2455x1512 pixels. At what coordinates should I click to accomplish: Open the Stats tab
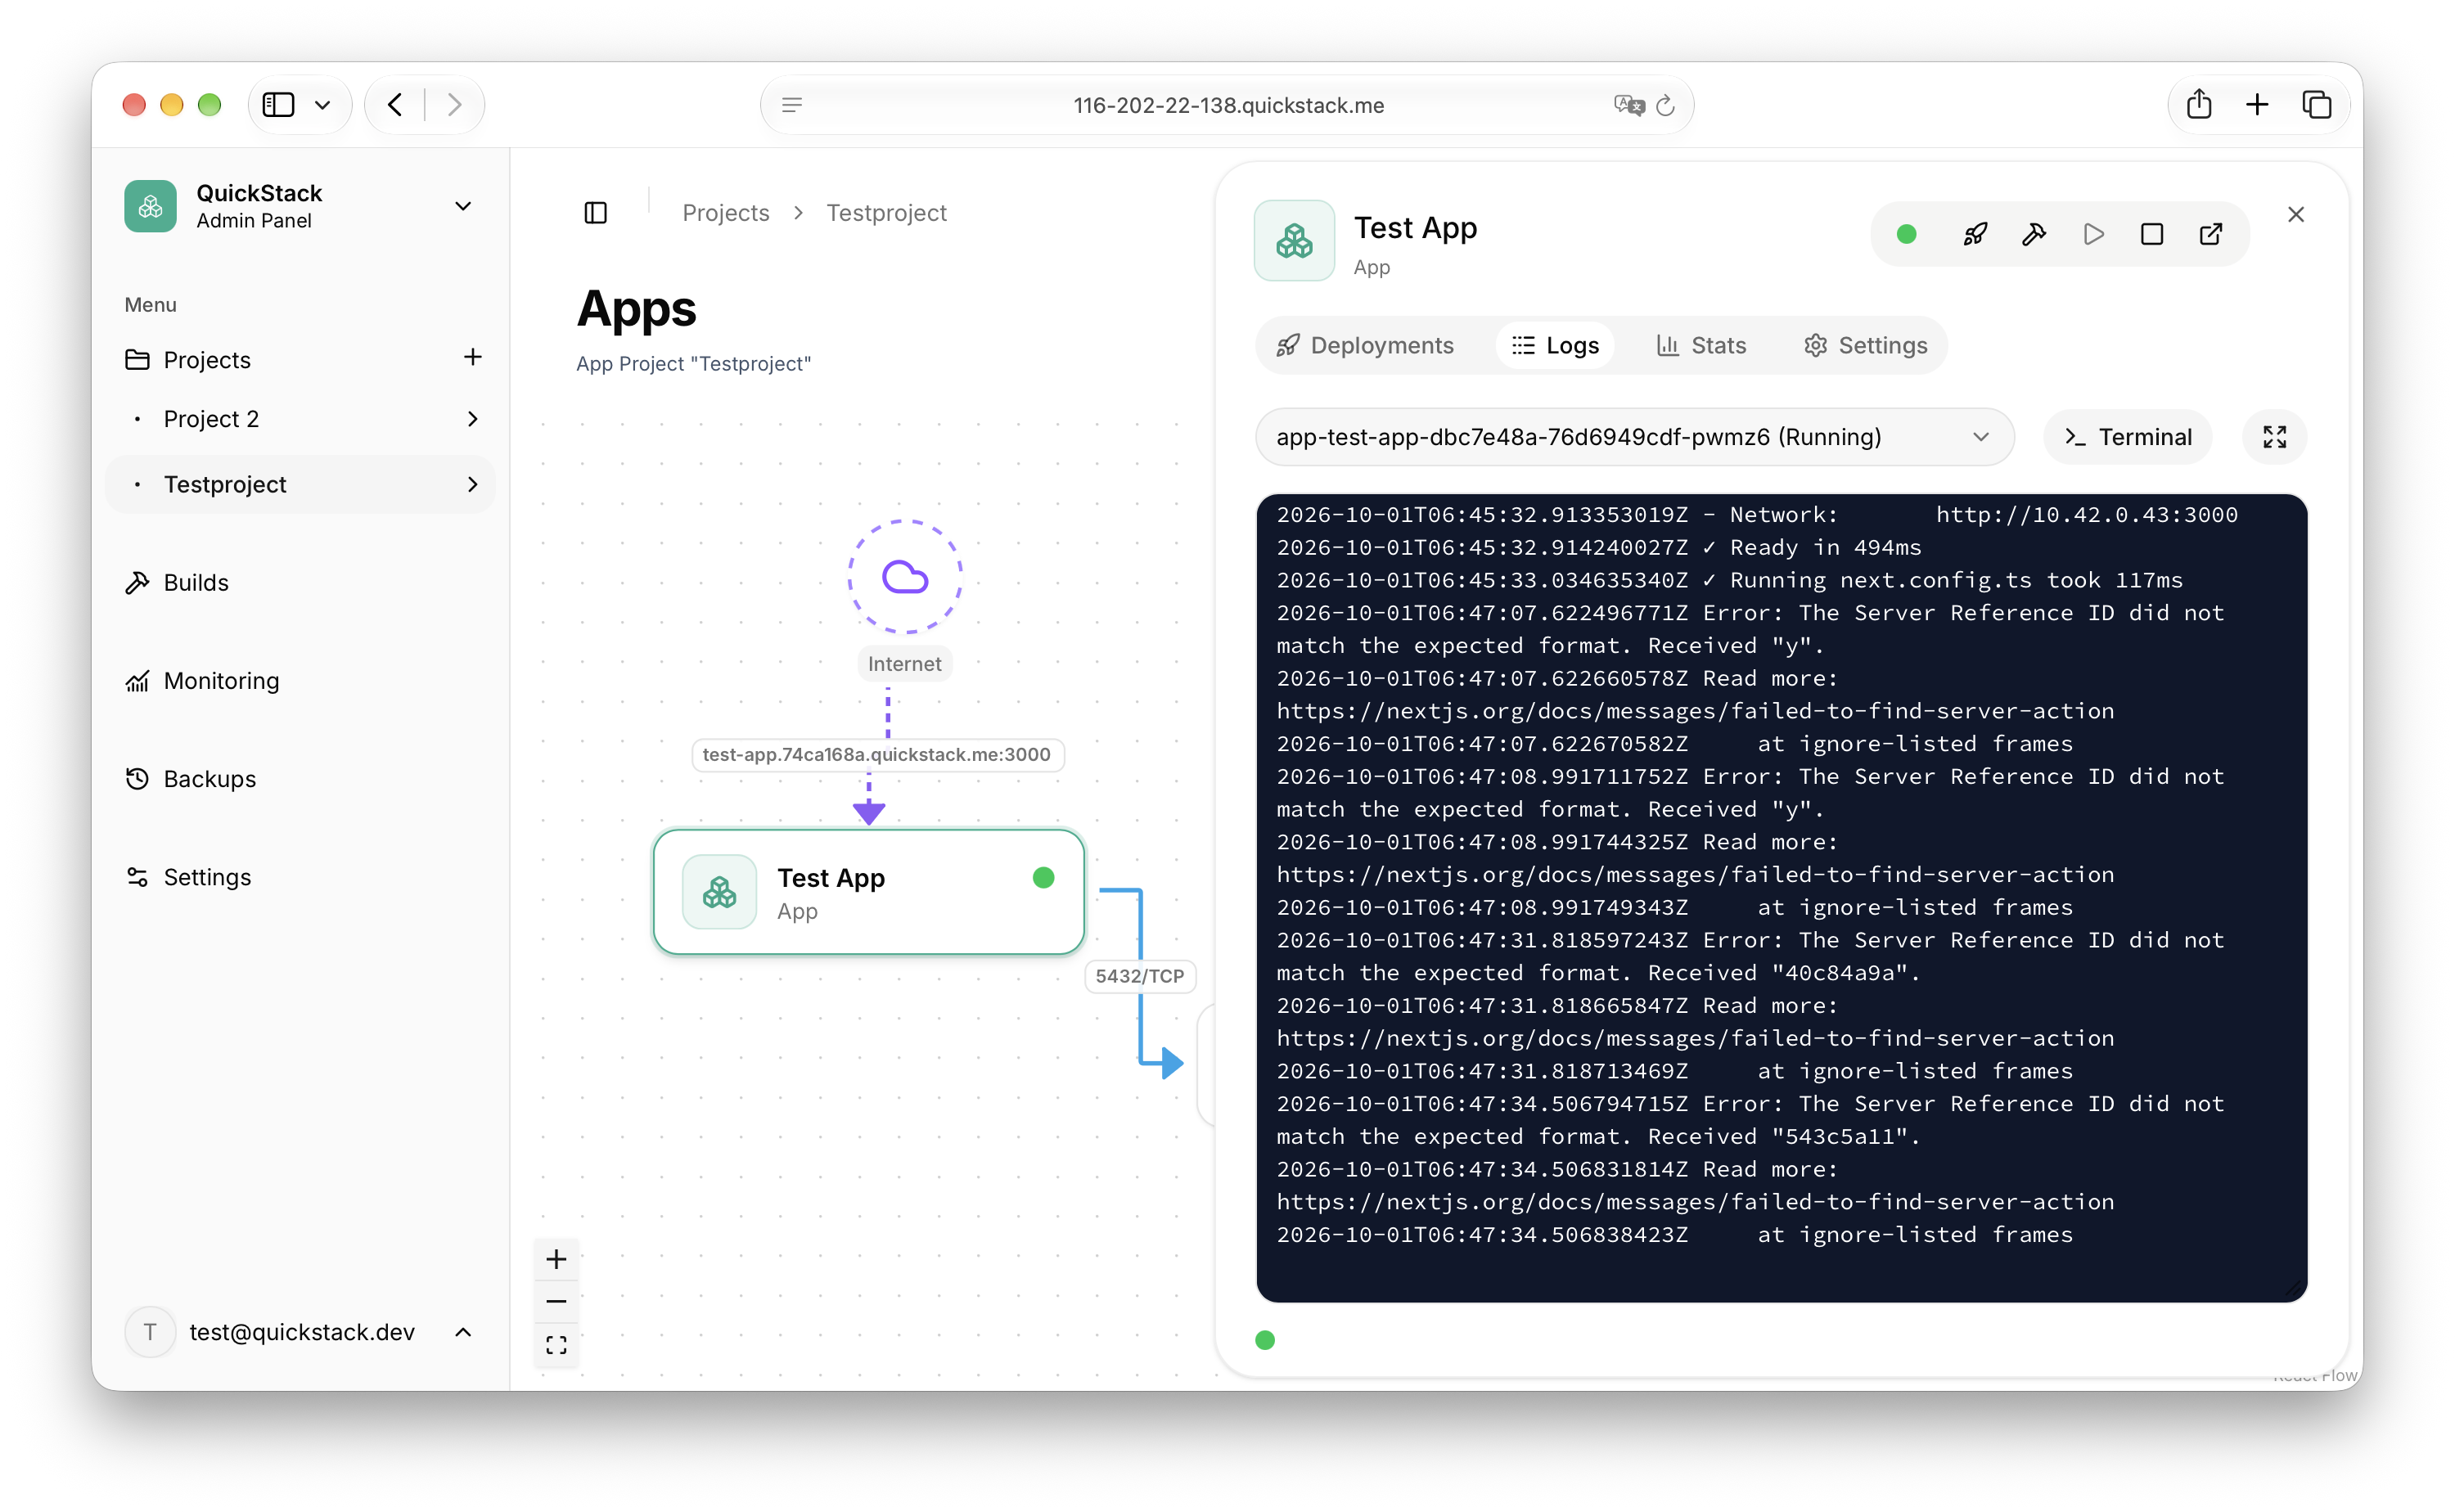(x=1701, y=345)
